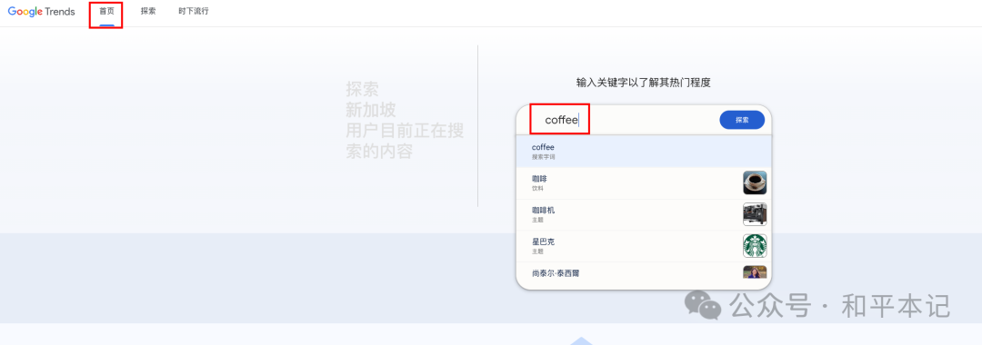
Task: Click the 探索新加坡用户目前正在搜索的内容 text
Action: tap(405, 120)
